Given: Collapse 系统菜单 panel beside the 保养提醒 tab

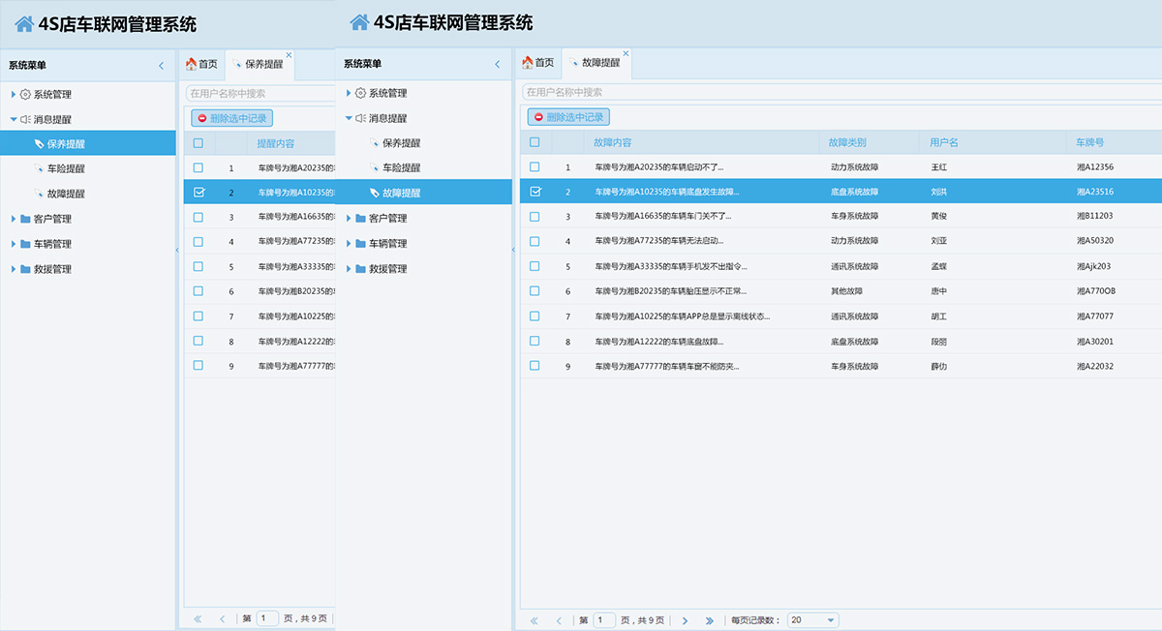Looking at the screenshot, I should tap(161, 66).
